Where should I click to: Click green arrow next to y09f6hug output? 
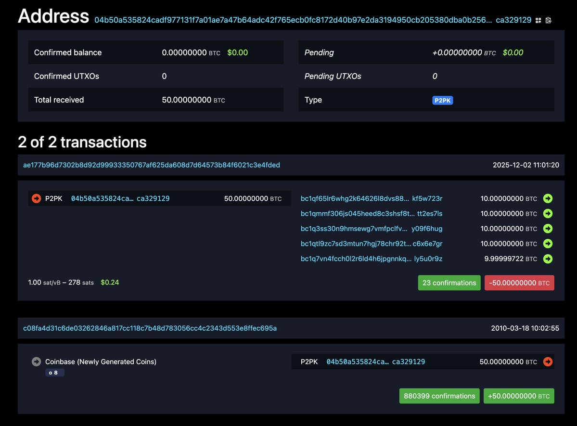click(548, 228)
